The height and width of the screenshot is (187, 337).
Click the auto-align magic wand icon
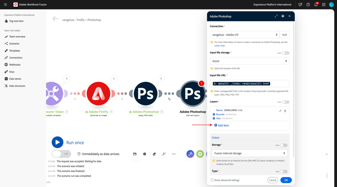(164, 154)
